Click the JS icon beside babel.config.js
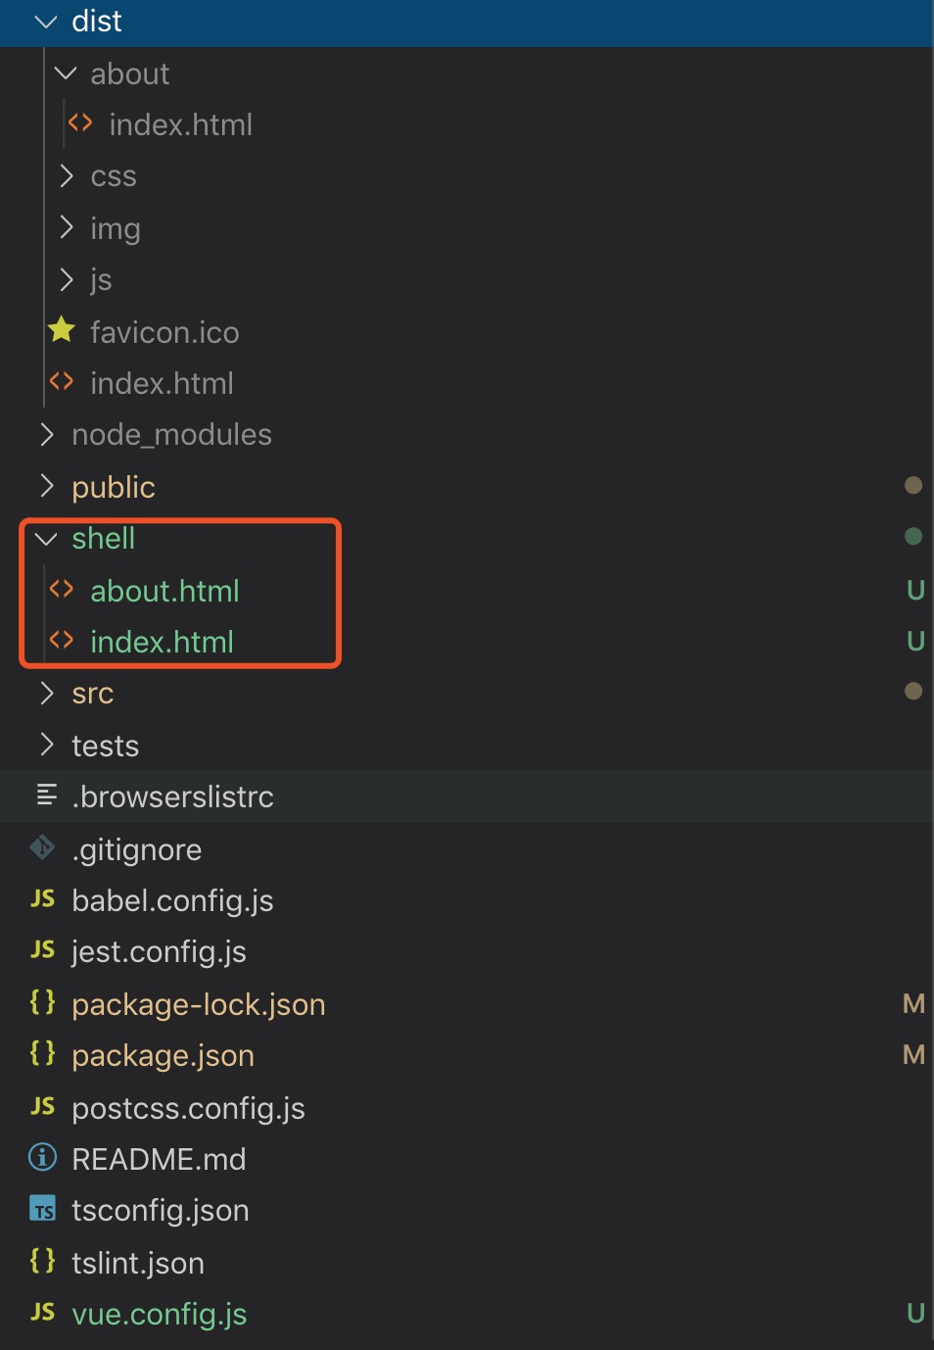The image size is (934, 1350). click(42, 899)
